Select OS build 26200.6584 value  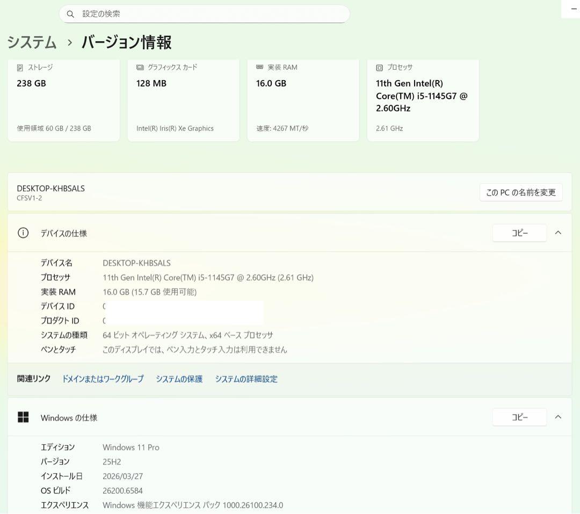pyautogui.click(x=122, y=491)
